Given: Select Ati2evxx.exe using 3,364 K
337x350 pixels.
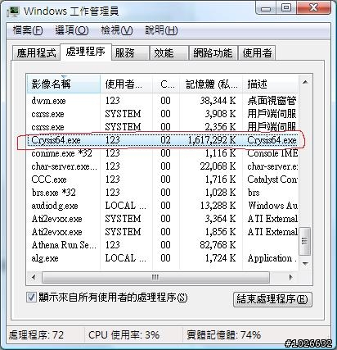Looking at the screenshot, I should (163, 219).
